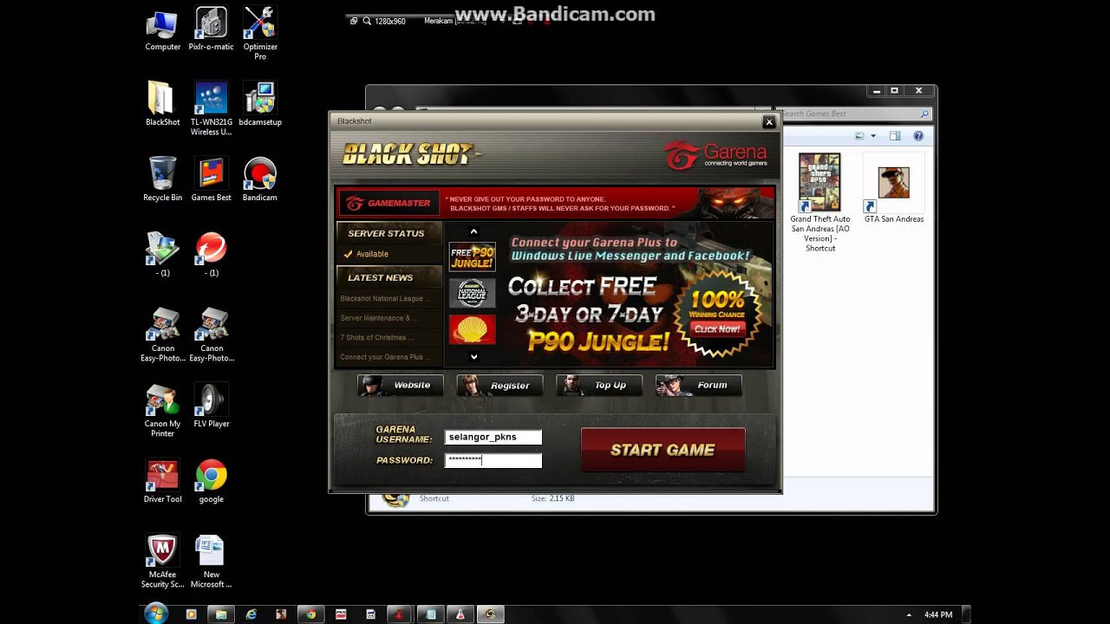Select the GTA San Andreas file in Explorer
1110x624 pixels.
[x=894, y=188]
